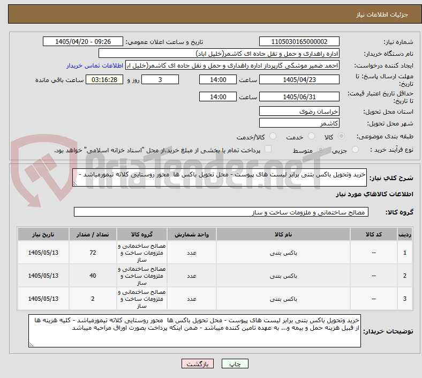This screenshot has height=378, width=422.
Task: Click the delivery province field خراسان رضوی
Action: point(299,112)
